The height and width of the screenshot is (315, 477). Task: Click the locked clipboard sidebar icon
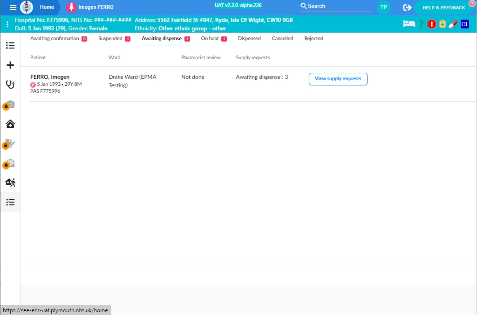(9, 164)
